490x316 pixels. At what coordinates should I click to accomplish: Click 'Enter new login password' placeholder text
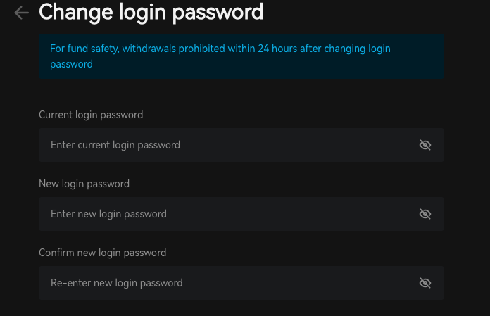click(108, 214)
